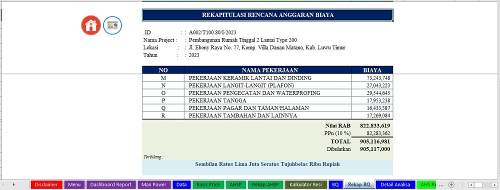
Task: Select PEKERJAAN PAGAR DAN TAMAN/HALAMAN cell
Action: [x=268, y=108]
